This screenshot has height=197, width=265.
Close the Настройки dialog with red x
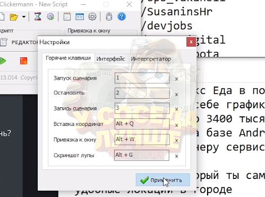coord(191,42)
